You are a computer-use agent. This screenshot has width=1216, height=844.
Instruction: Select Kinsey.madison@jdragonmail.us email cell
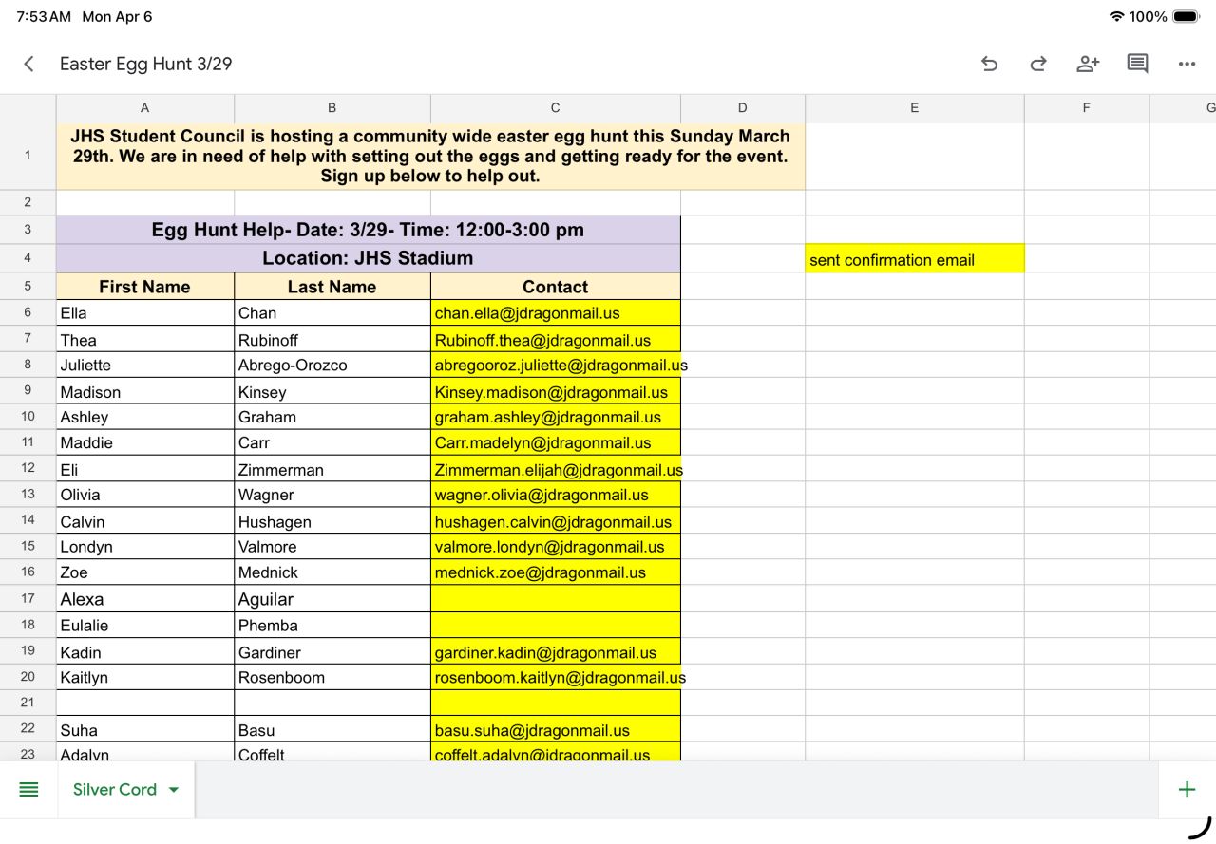click(556, 391)
